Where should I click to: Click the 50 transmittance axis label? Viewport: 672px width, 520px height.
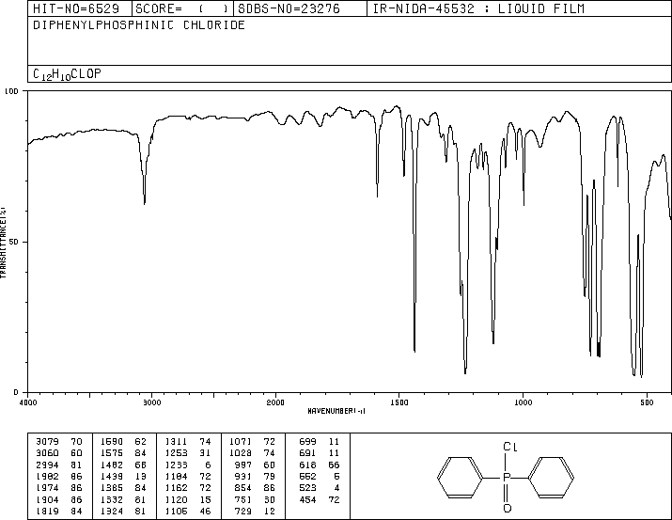pyautogui.click(x=13, y=242)
